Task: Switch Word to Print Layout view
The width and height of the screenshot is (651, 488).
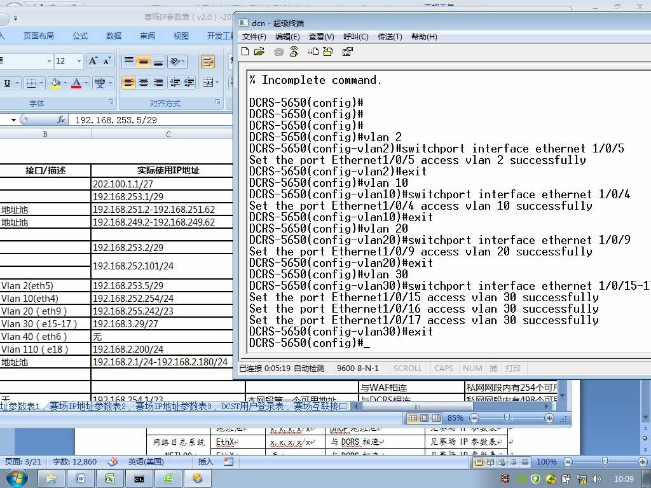Action: point(479,461)
